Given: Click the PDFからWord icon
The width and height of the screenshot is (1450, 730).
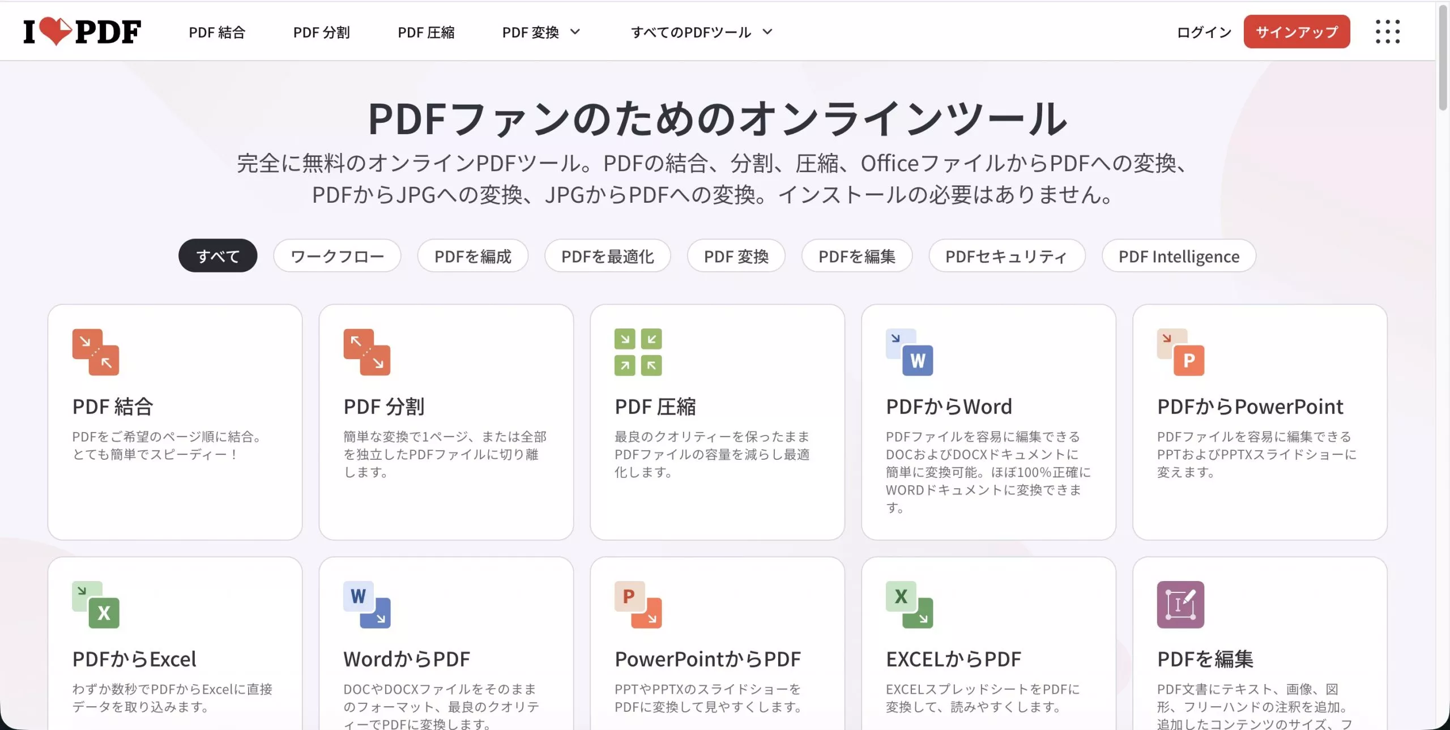Looking at the screenshot, I should [910, 352].
